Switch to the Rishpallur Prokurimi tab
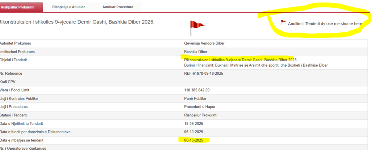The width and height of the screenshot is (371, 150). [21, 7]
